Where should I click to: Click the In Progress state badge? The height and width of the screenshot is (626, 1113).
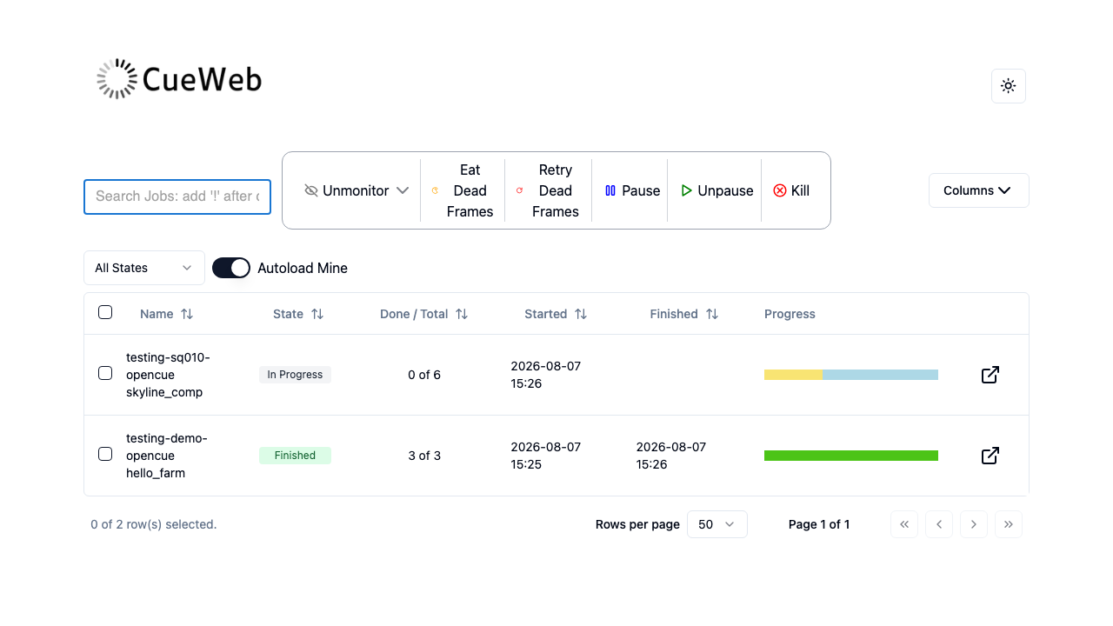[x=295, y=375]
